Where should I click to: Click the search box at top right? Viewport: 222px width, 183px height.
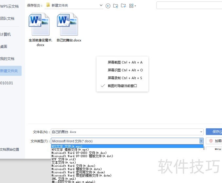point(189,5)
